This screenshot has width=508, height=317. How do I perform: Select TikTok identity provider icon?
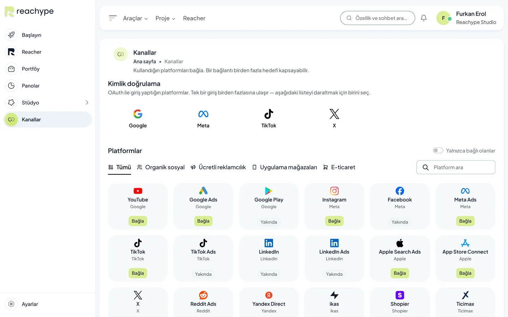pos(269,114)
